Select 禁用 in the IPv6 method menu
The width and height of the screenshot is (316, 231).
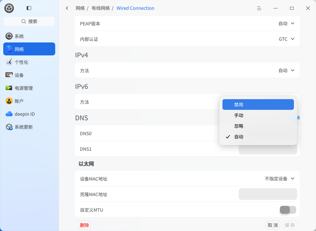[258, 105]
